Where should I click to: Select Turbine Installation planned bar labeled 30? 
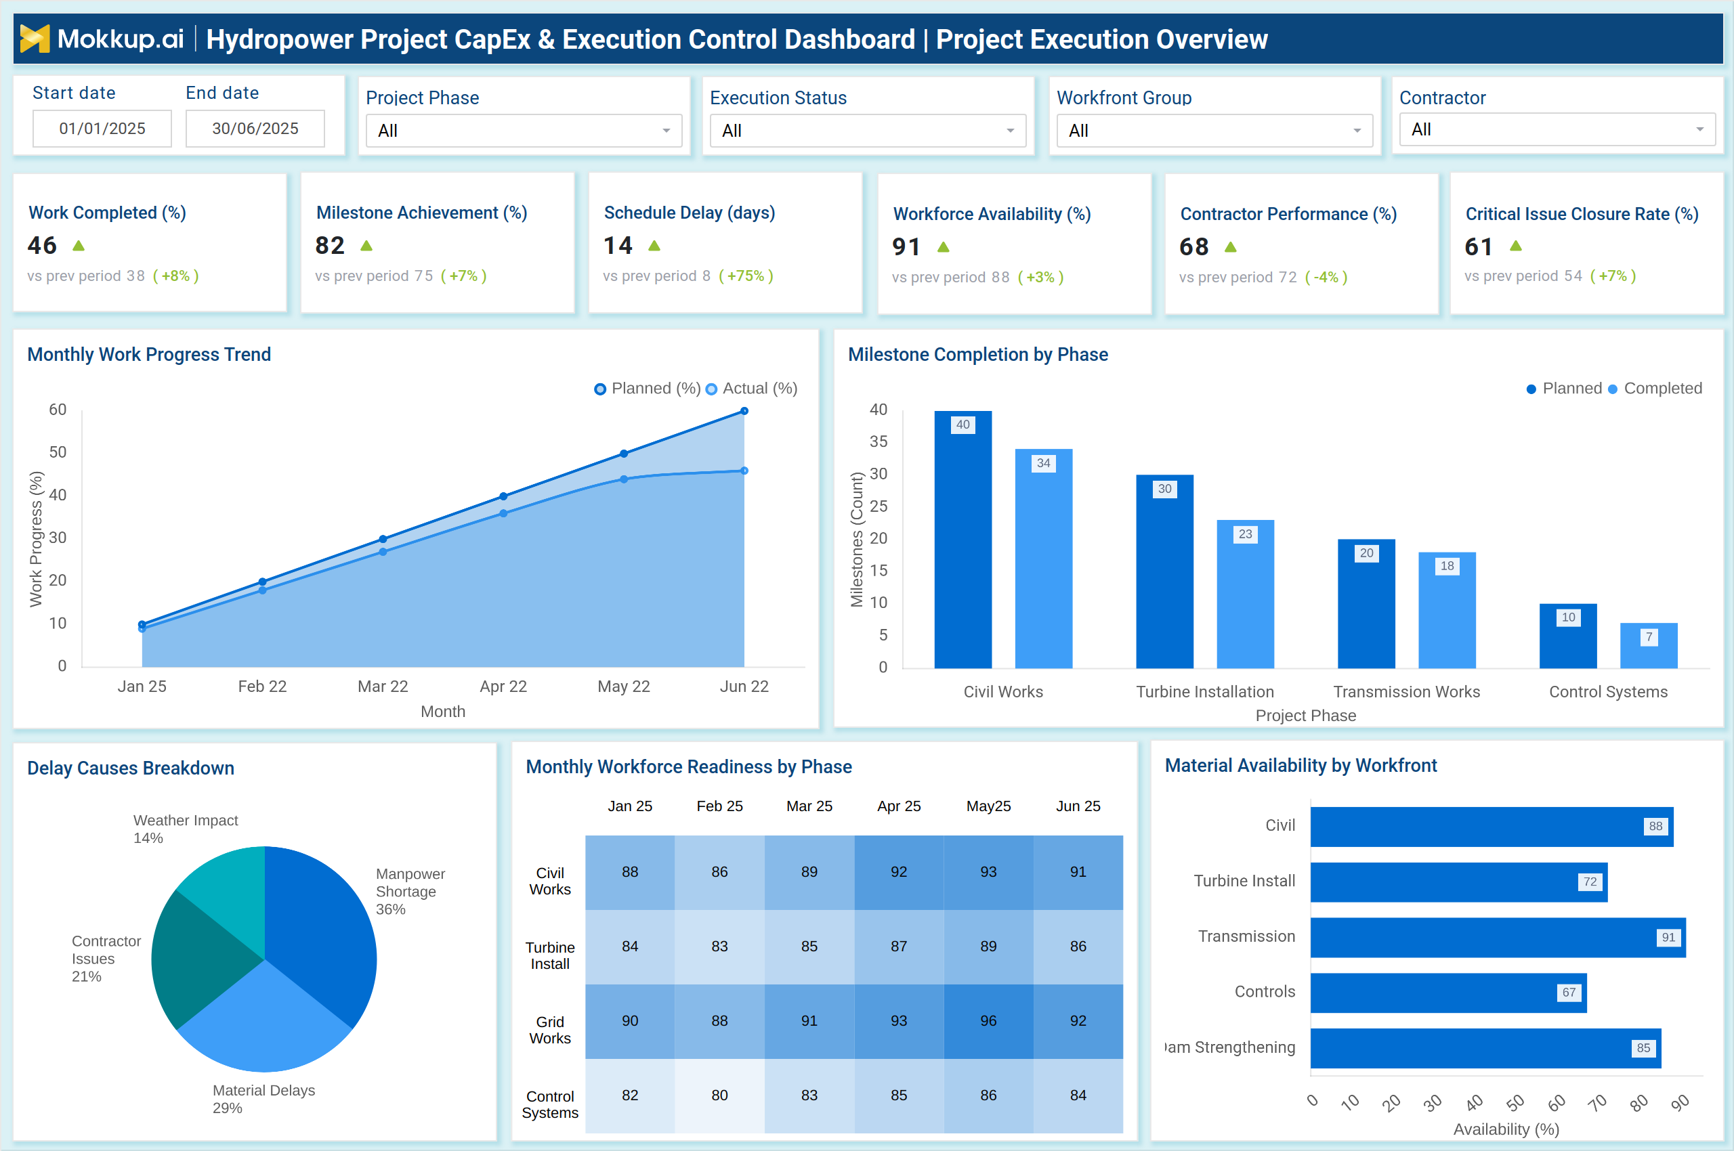click(1165, 572)
